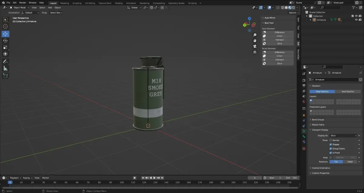The width and height of the screenshot is (364, 193).
Task: Switch to the Sculpting workspace tab
Action: coord(77,3)
